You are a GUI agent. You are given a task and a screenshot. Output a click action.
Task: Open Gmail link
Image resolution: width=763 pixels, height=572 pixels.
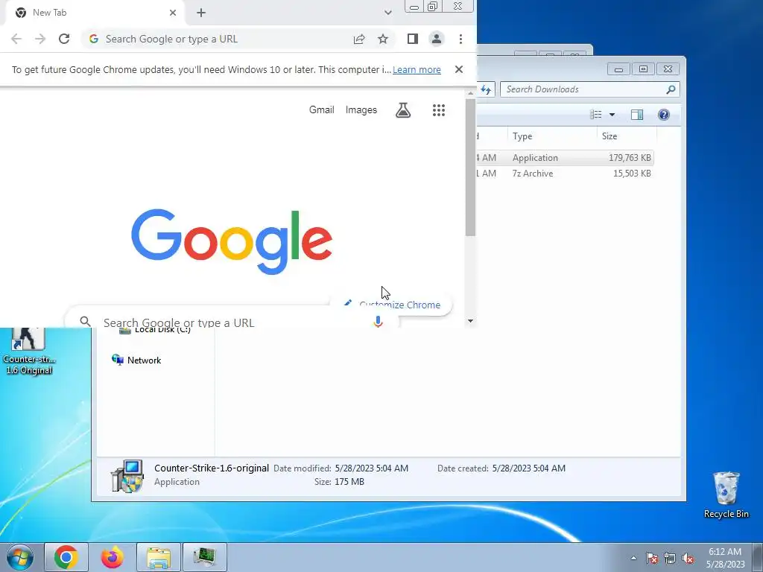click(322, 110)
